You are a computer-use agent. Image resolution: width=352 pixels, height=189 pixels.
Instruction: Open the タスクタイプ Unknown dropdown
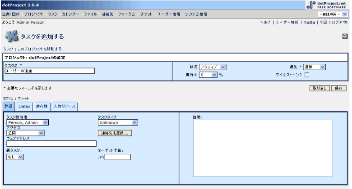[118, 122]
